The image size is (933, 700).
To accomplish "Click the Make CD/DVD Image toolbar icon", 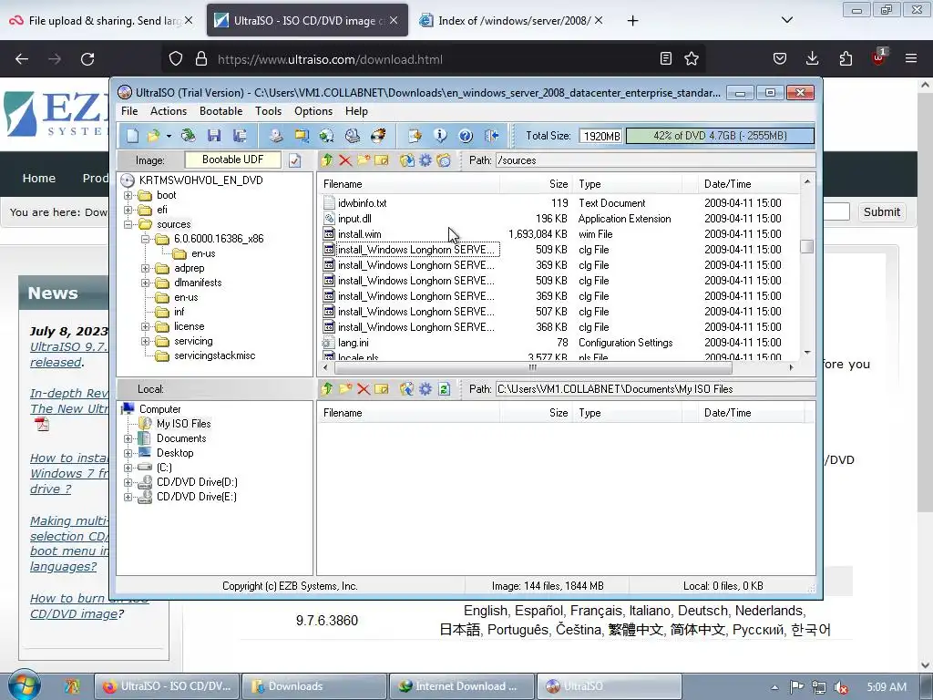I will pos(275,136).
